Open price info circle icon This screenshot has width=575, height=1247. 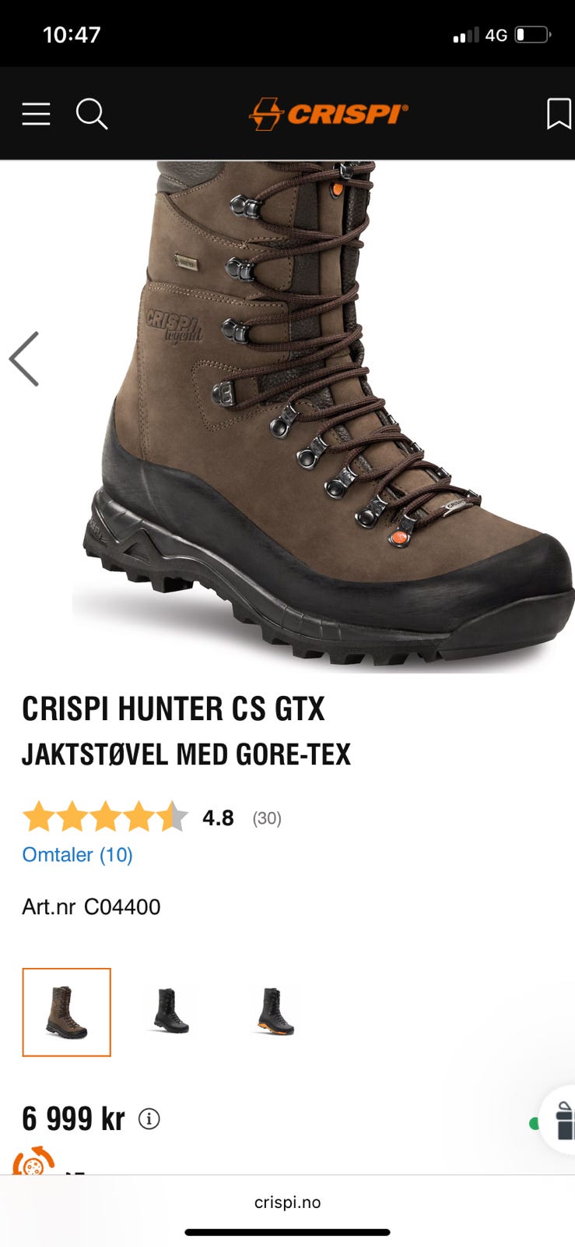149,1119
